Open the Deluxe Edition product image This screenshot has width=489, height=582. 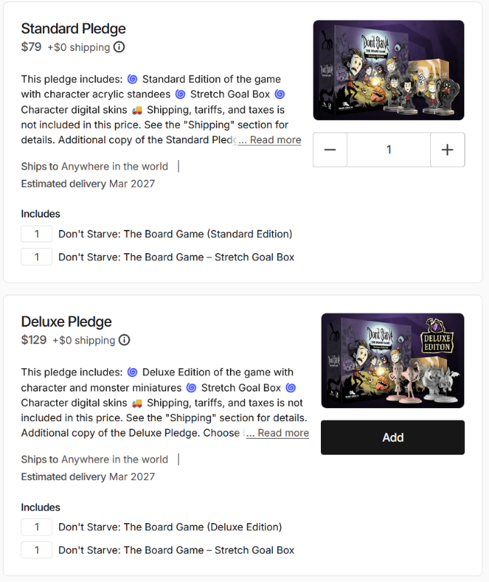(393, 361)
